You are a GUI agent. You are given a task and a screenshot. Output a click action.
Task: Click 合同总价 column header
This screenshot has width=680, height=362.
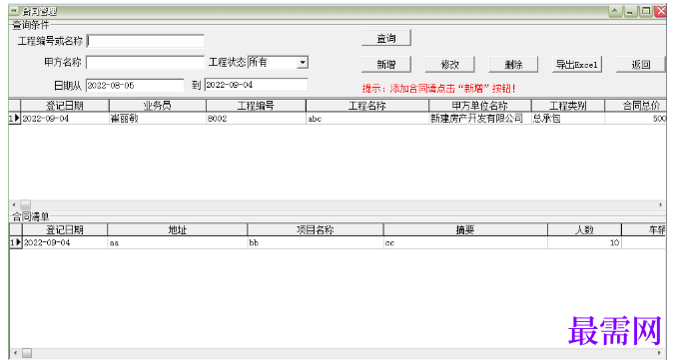[x=636, y=106]
